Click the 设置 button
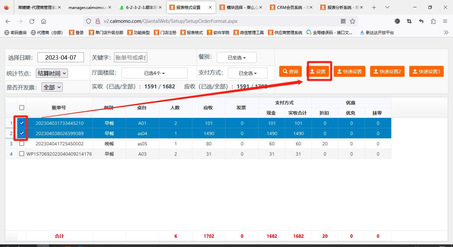This screenshot has height=247, width=453. click(318, 71)
